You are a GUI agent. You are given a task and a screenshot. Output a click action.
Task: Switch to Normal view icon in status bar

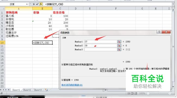point(129,93)
